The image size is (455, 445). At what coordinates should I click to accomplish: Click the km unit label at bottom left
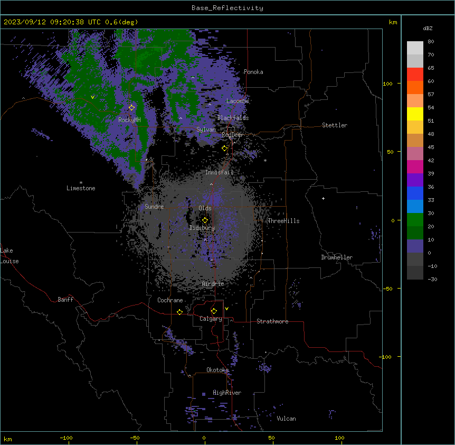[x=8, y=439]
